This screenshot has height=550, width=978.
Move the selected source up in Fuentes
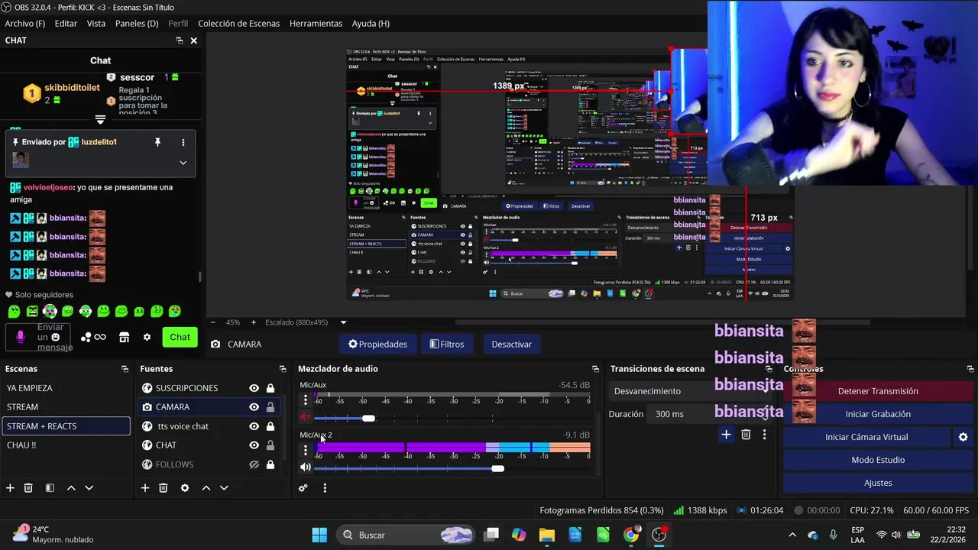coord(206,488)
